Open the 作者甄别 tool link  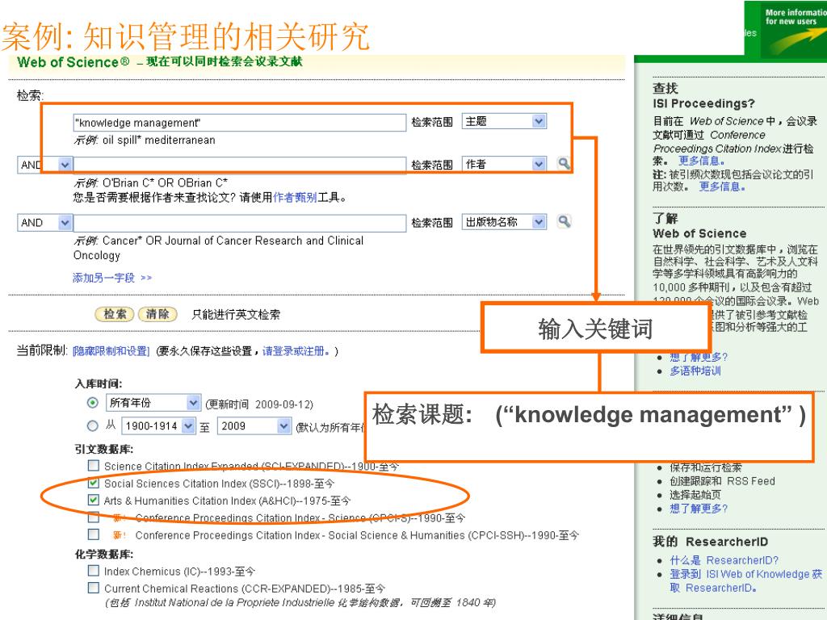295,198
